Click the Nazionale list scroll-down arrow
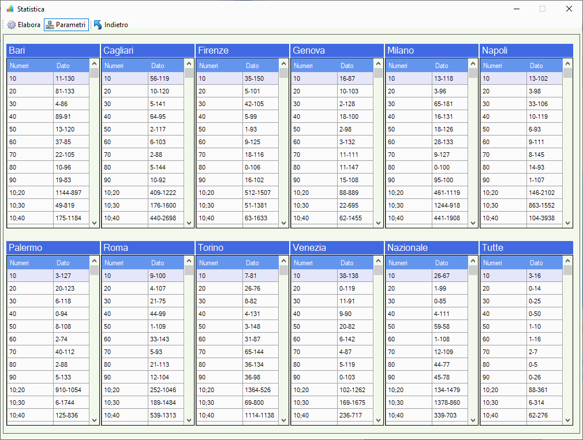 coord(473,420)
